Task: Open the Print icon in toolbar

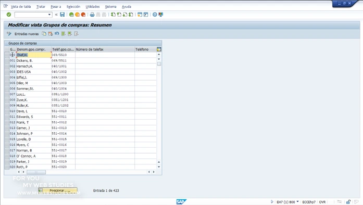Action: pyautogui.click(x=92, y=15)
